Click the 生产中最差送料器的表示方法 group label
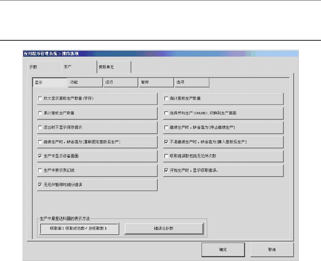 pos(65,219)
